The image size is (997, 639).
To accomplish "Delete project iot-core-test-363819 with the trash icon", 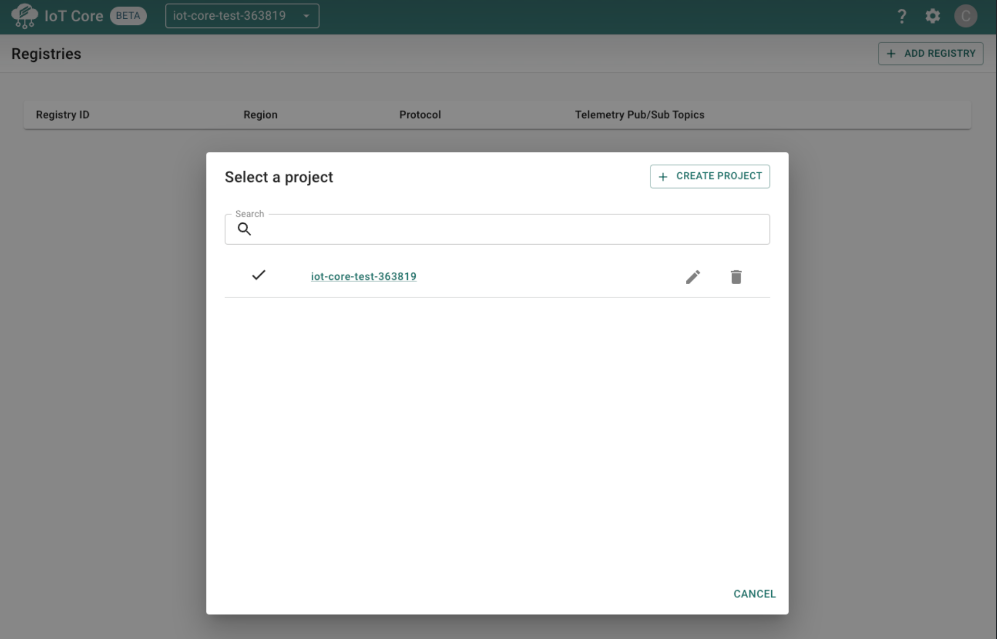I will tap(736, 277).
